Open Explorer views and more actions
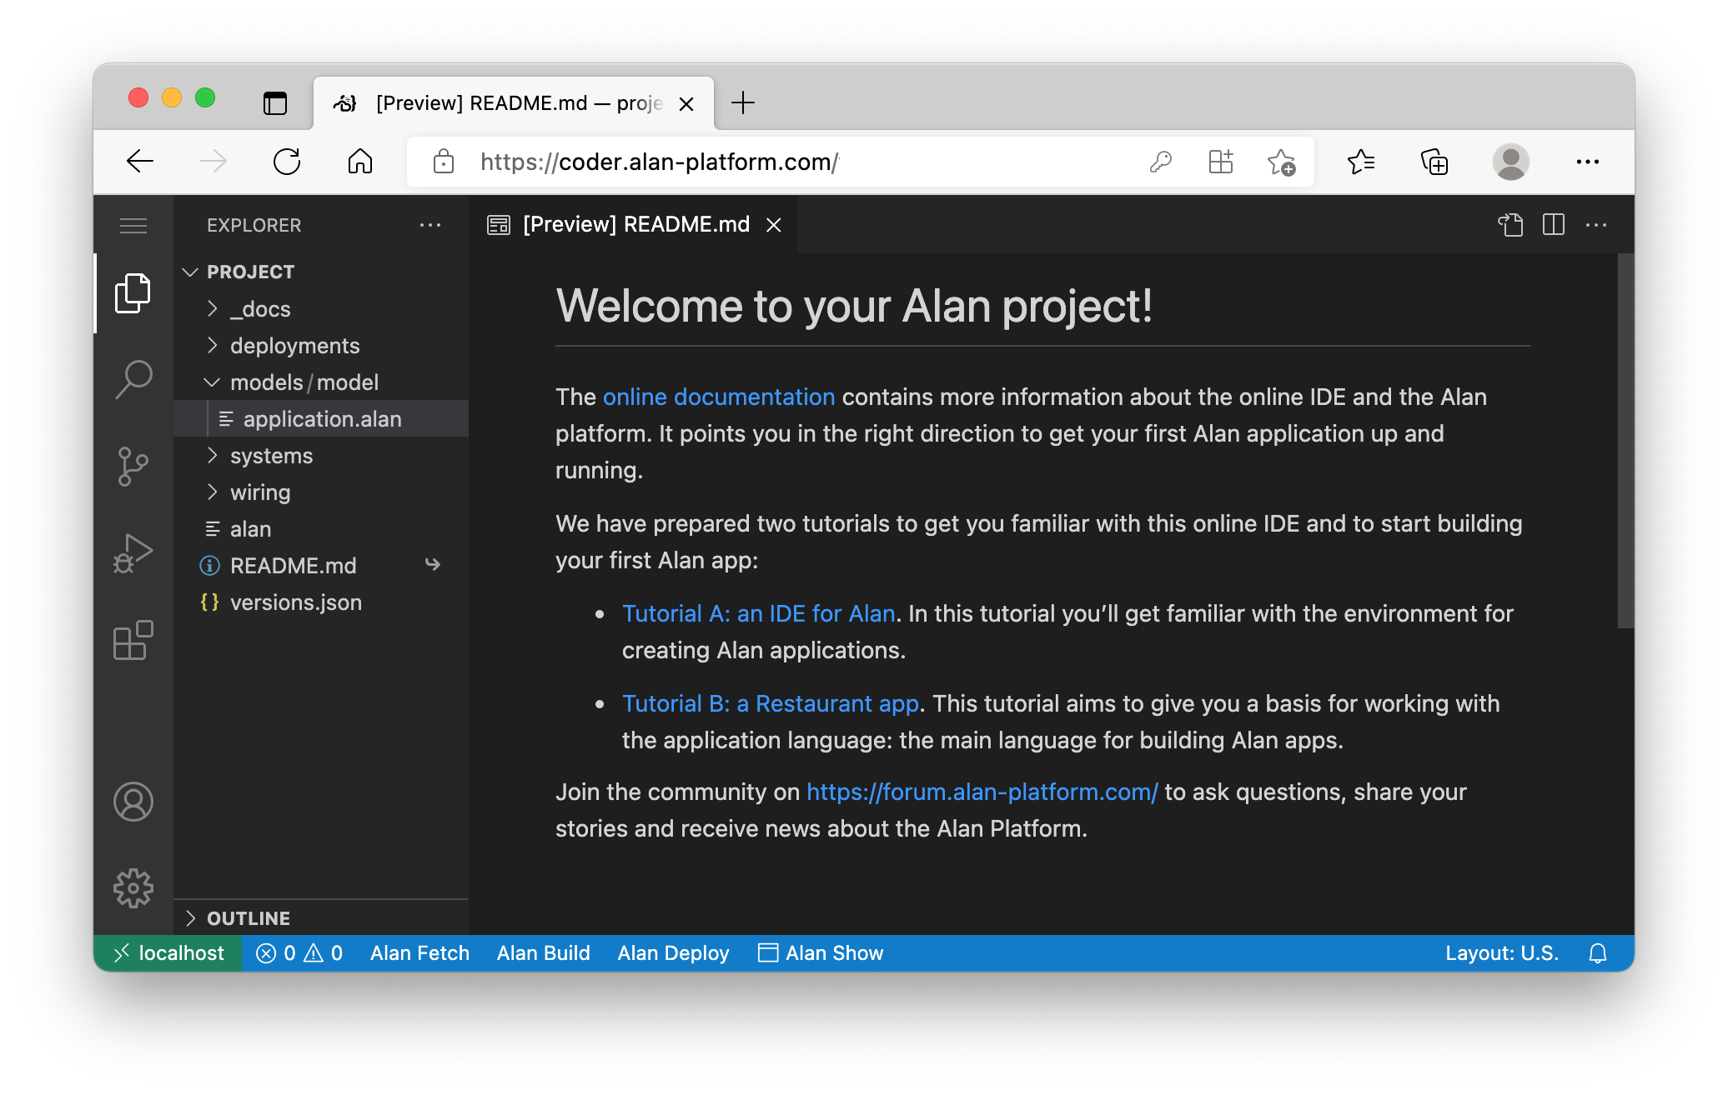Image resolution: width=1728 pixels, height=1095 pixels. tap(430, 225)
